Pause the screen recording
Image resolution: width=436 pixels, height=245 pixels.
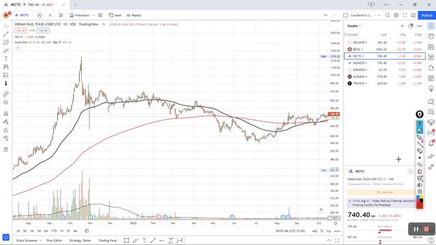(x=416, y=229)
